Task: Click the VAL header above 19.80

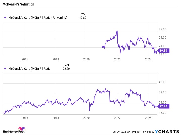Action: tap(84, 14)
